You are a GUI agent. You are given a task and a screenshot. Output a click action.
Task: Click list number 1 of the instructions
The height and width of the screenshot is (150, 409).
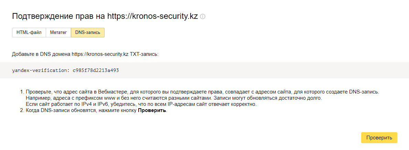[x=22, y=92]
